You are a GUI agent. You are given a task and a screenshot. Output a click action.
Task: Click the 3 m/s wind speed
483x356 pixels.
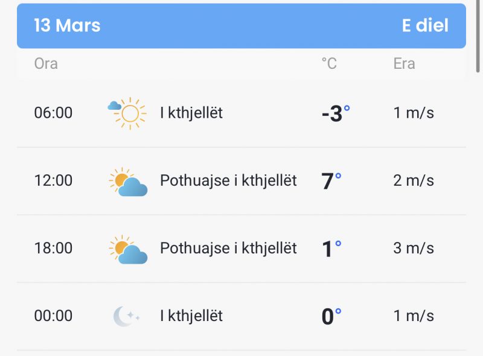coord(414,248)
